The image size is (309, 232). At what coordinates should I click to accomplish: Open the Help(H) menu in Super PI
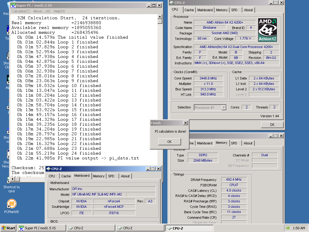click(x=59, y=11)
